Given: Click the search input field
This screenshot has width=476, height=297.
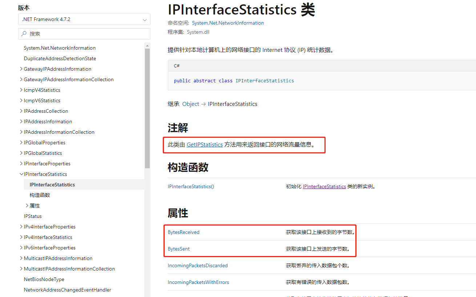Looking at the screenshot, I should (x=84, y=34).
